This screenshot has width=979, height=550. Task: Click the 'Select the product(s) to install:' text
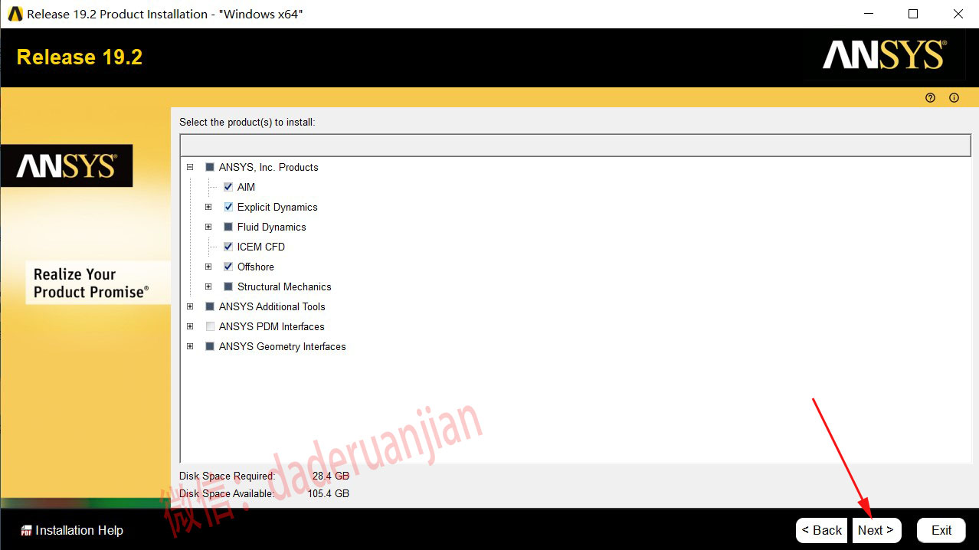tap(247, 122)
